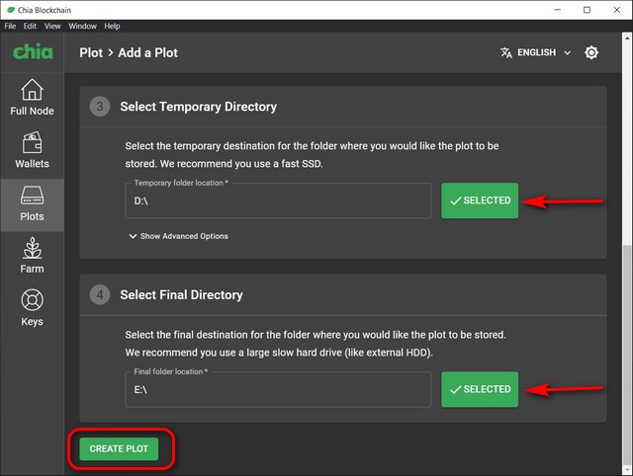The image size is (633, 476).
Task: Click the Chia logo
Action: point(33,51)
